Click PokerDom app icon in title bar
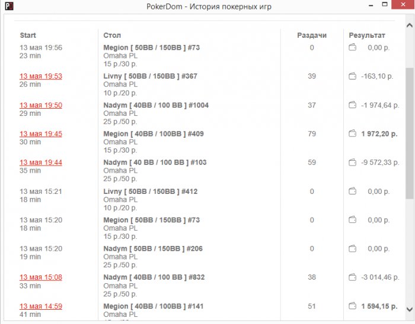This screenshot has width=415, height=324. point(8,7)
